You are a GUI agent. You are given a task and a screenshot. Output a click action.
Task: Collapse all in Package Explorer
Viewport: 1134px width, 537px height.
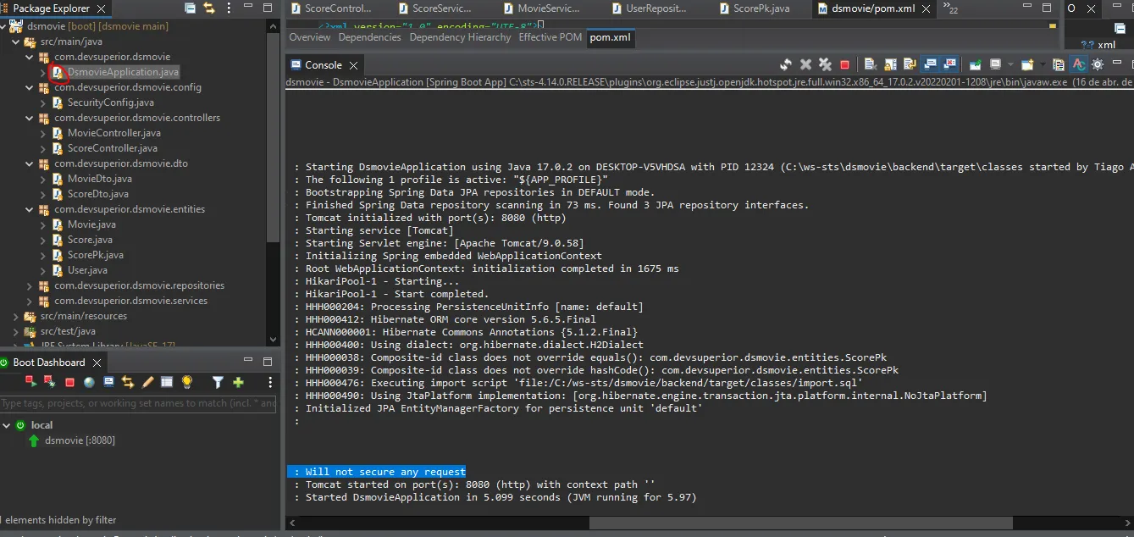(x=191, y=8)
